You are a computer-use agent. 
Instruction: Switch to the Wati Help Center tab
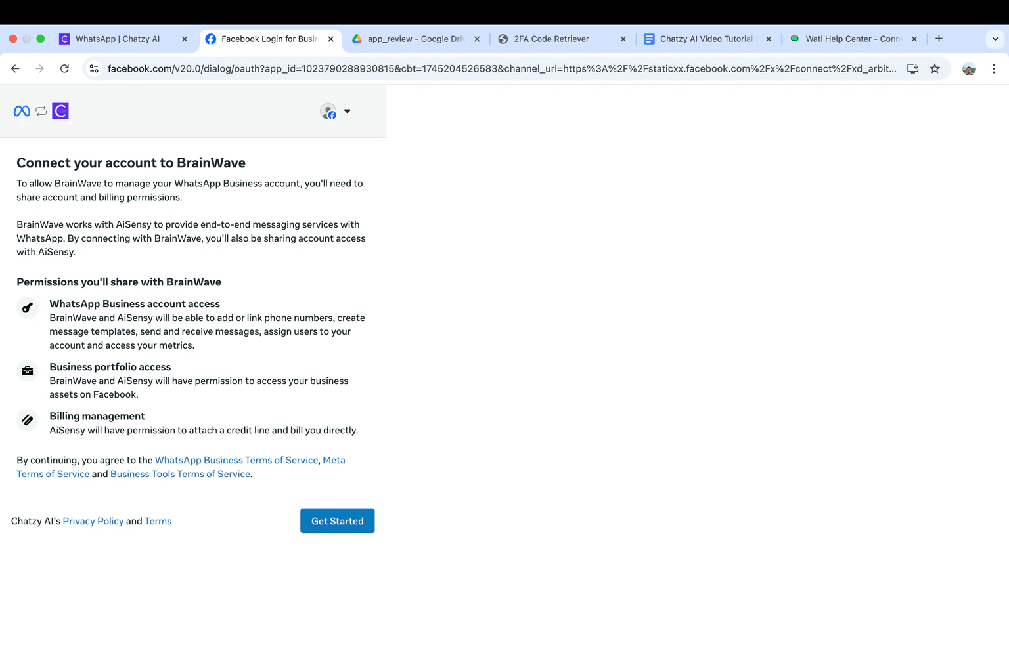854,39
